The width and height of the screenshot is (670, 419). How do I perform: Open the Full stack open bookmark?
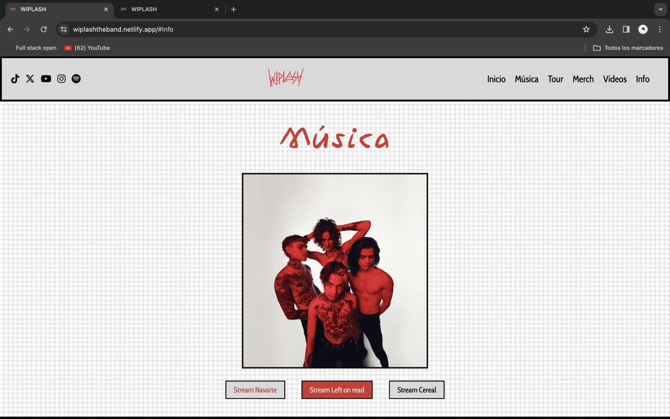pos(31,48)
